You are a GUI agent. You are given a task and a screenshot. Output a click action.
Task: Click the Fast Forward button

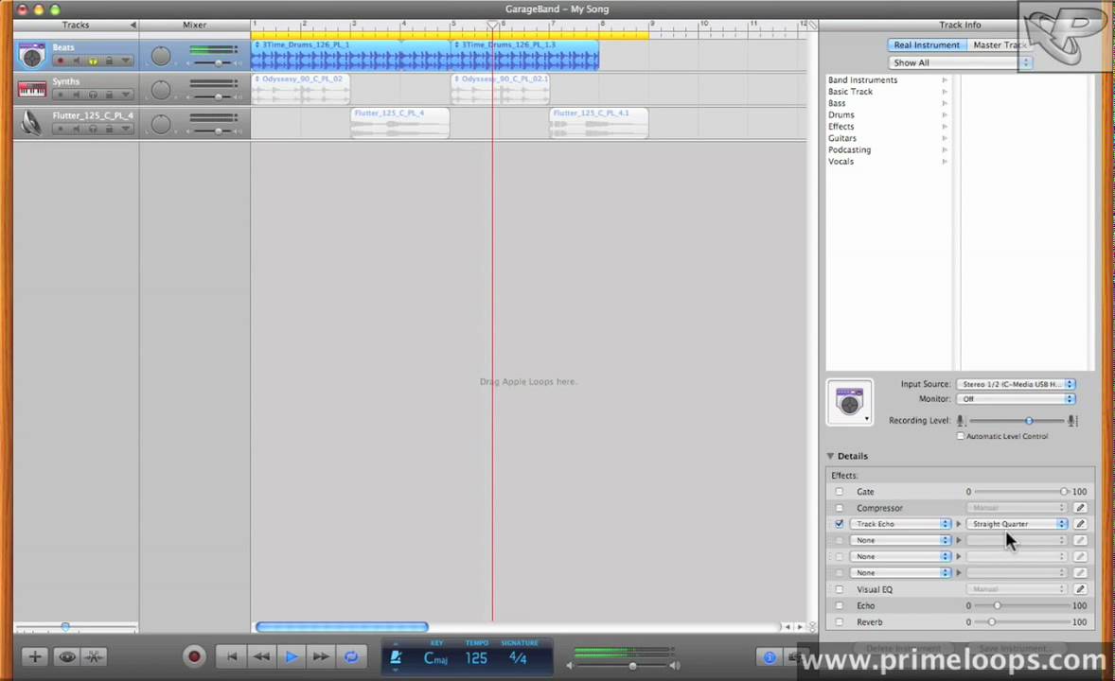321,656
